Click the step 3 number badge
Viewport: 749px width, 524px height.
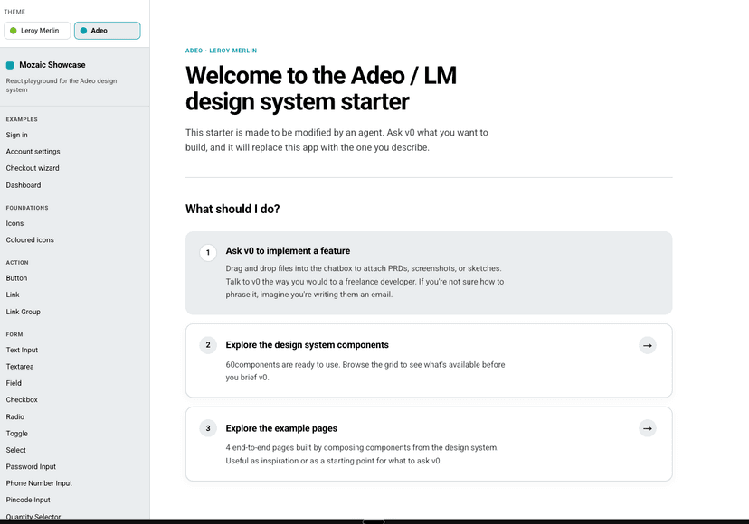(x=208, y=428)
